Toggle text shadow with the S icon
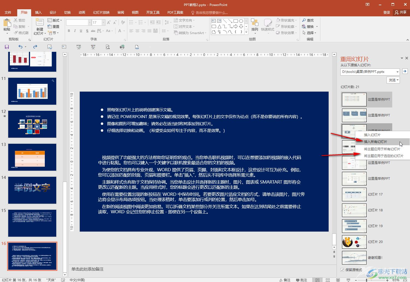 click(87, 31)
